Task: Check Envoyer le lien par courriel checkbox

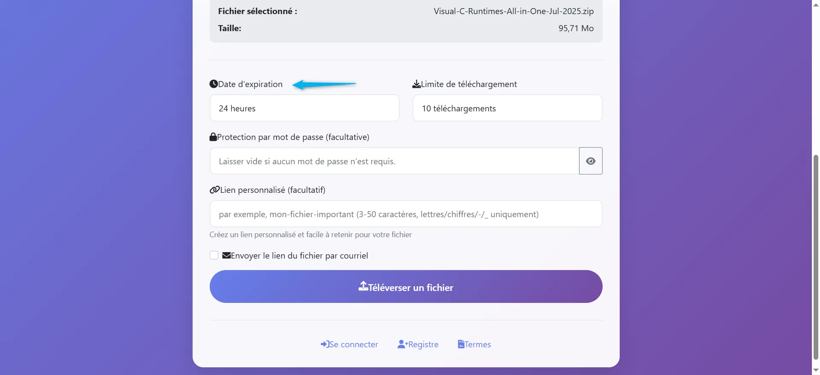Action: 214,255
